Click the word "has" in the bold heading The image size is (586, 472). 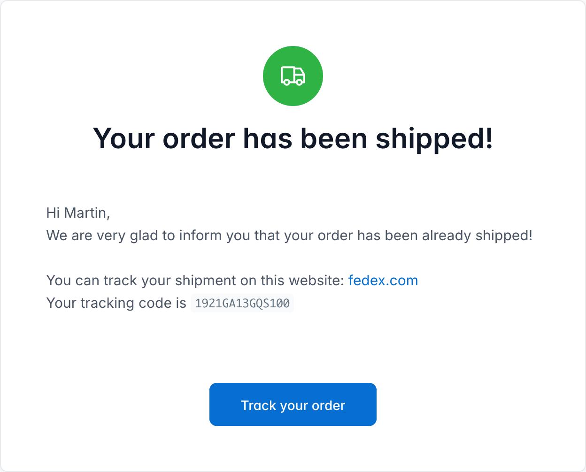[x=268, y=138]
